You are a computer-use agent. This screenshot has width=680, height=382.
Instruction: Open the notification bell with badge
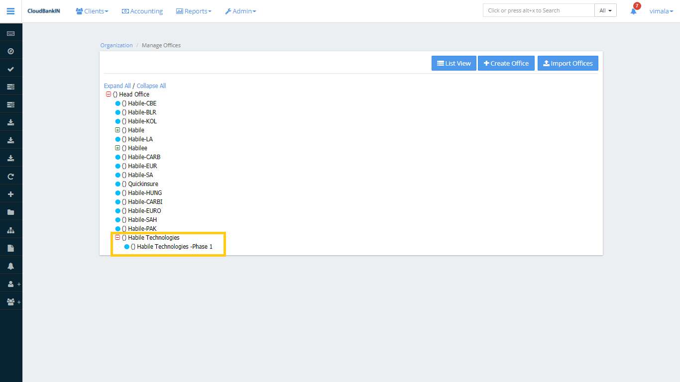pos(634,10)
